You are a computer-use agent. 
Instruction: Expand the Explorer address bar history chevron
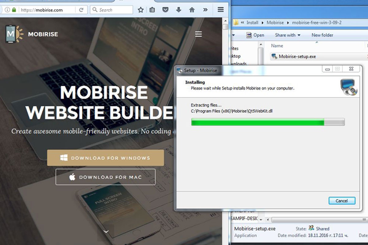tap(243, 22)
